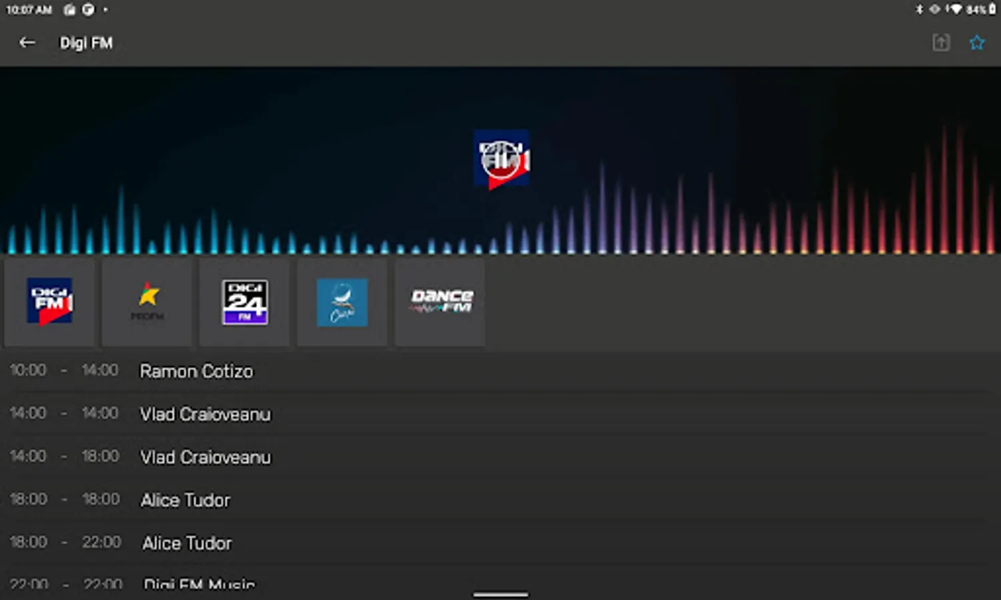Tap the 10:07 AM clock
Viewport: 1001px width, 600px height.
click(29, 9)
